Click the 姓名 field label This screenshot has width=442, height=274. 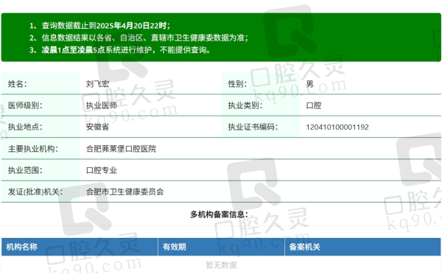tap(17, 84)
